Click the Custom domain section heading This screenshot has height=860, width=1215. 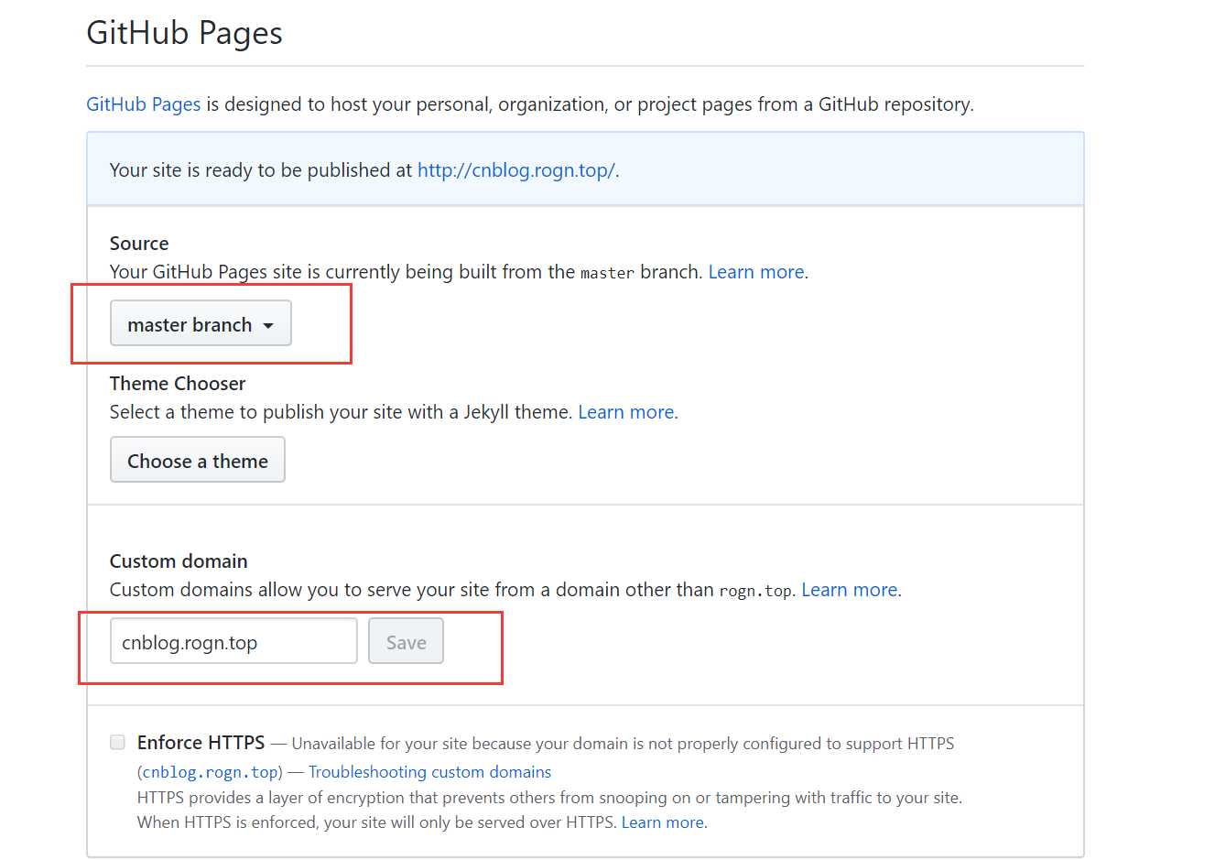coord(179,561)
